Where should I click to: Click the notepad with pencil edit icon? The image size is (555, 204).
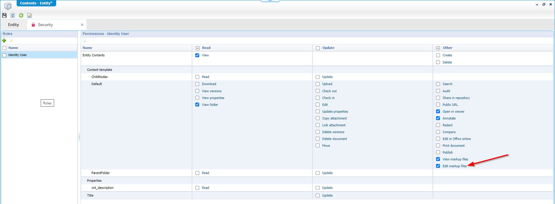tap(29, 15)
